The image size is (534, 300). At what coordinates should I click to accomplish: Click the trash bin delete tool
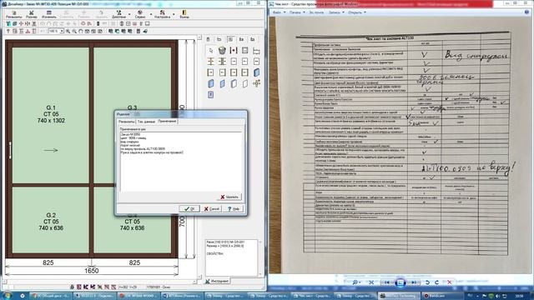pyautogui.click(x=222, y=50)
